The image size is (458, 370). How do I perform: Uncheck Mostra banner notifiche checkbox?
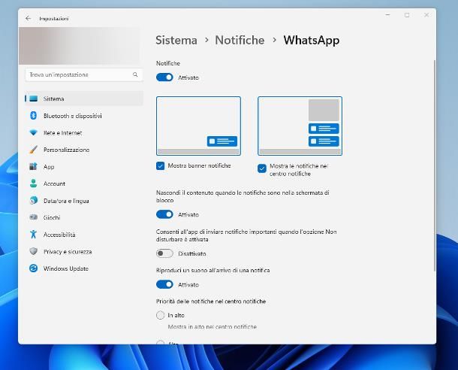pyautogui.click(x=161, y=166)
